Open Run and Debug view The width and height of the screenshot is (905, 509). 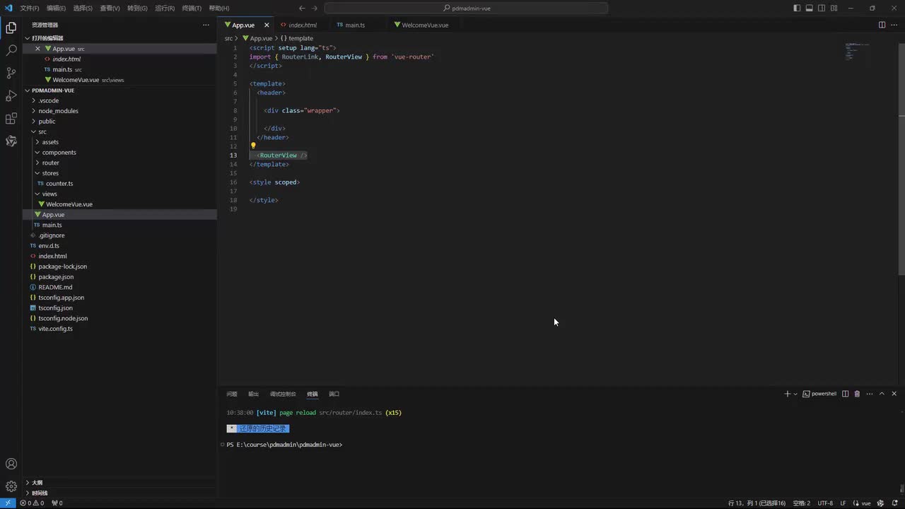pyautogui.click(x=11, y=95)
